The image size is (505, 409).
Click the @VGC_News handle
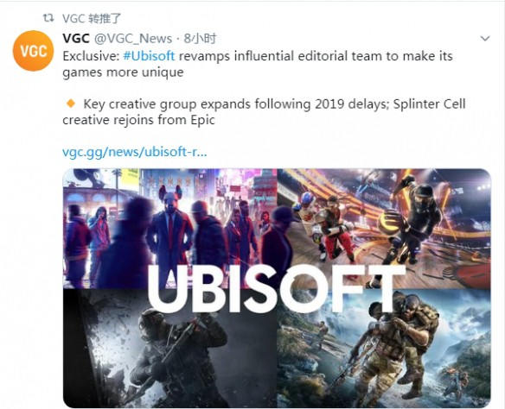click(x=132, y=39)
